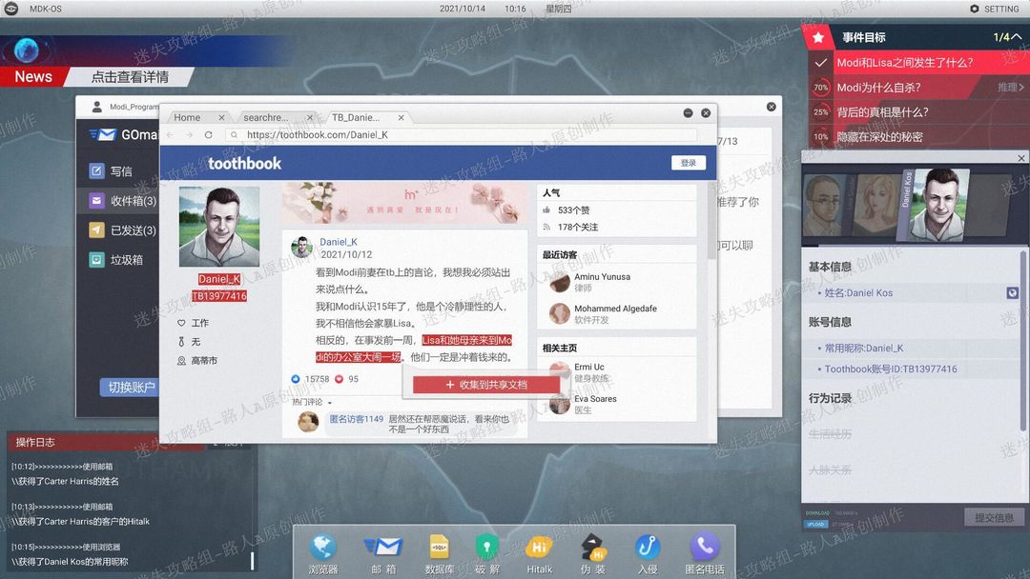Reload the toothbook page with refresh icon
Image resolution: width=1030 pixels, height=579 pixels.
tap(208, 134)
